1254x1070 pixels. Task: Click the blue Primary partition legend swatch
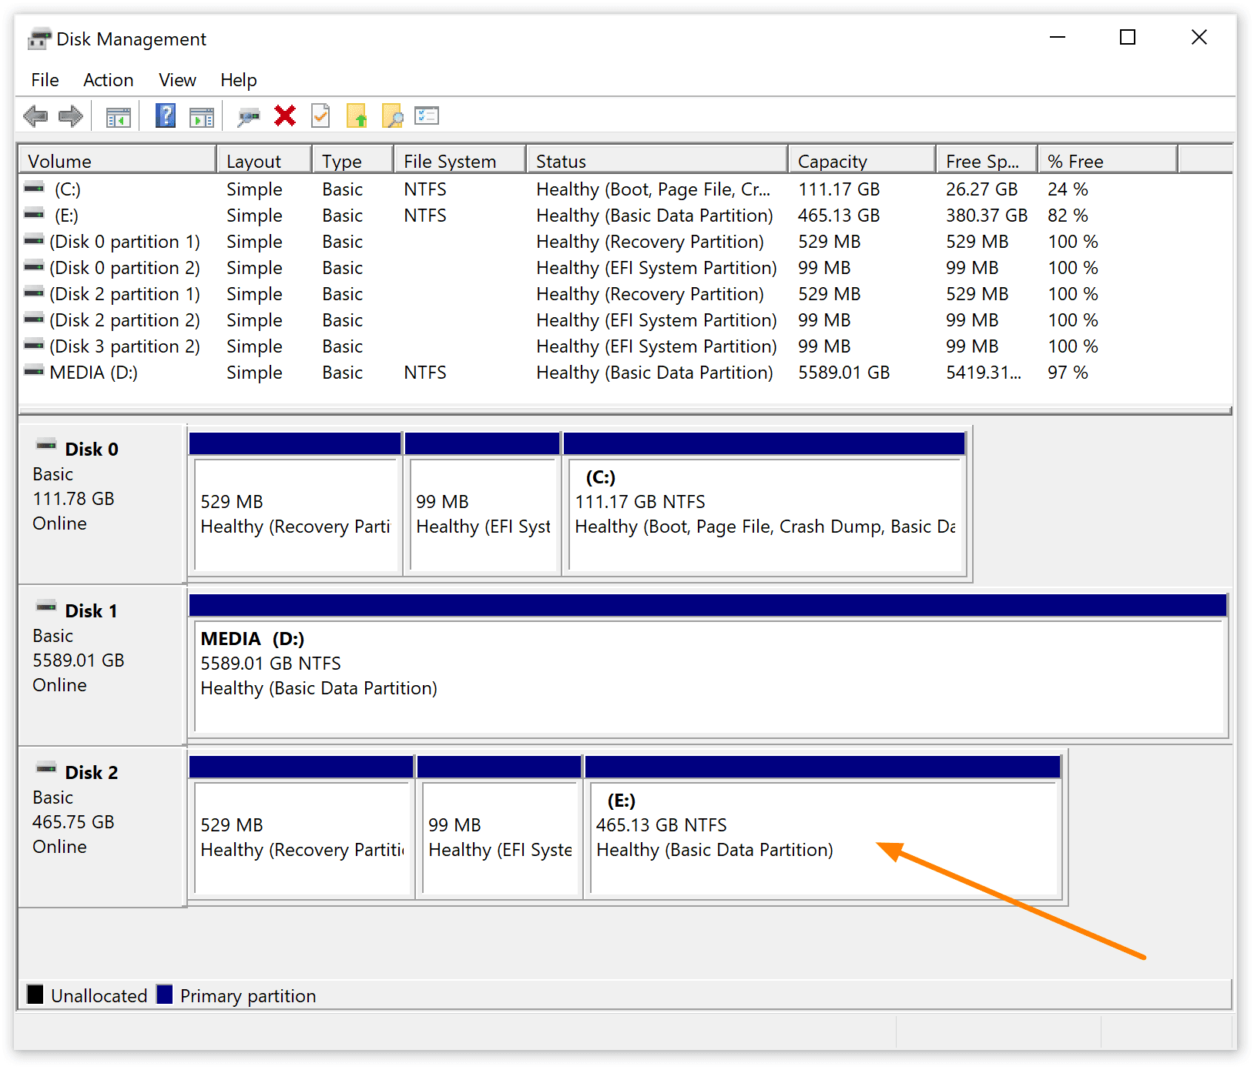click(x=165, y=995)
